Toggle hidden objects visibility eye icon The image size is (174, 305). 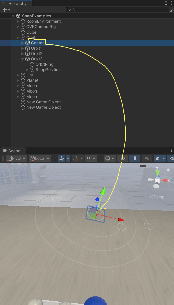point(171,158)
